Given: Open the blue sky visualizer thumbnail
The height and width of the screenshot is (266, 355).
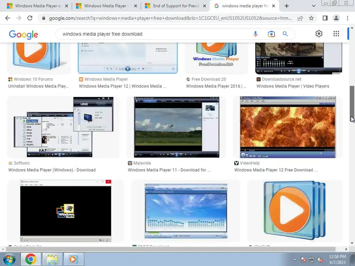Looking at the screenshot, I should pos(186,211).
